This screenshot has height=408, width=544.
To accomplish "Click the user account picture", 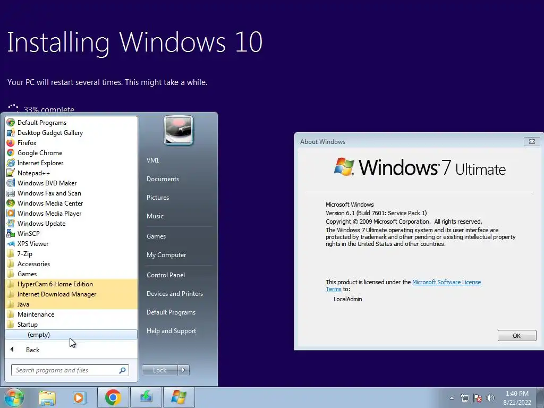I will point(178,130).
